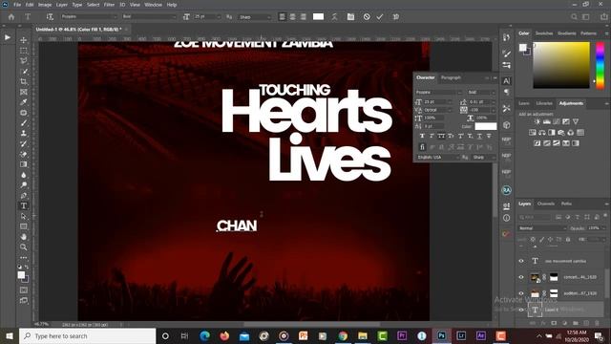Screen dimensions: 611x344
Task: Cancel current text edits
Action: pyautogui.click(x=367, y=17)
